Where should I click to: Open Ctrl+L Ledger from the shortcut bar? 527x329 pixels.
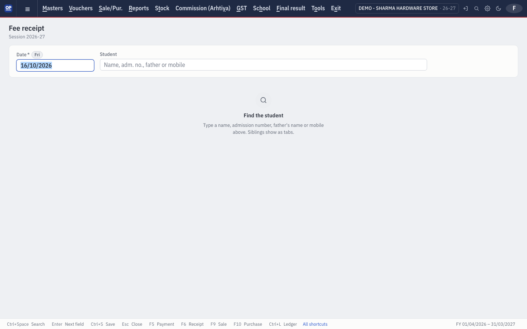[283, 324]
